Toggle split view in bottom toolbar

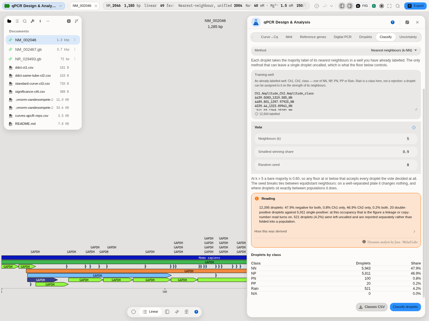[x=167, y=312]
